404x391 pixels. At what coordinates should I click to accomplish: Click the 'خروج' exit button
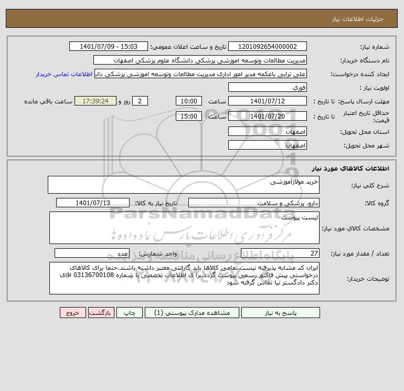72,313
